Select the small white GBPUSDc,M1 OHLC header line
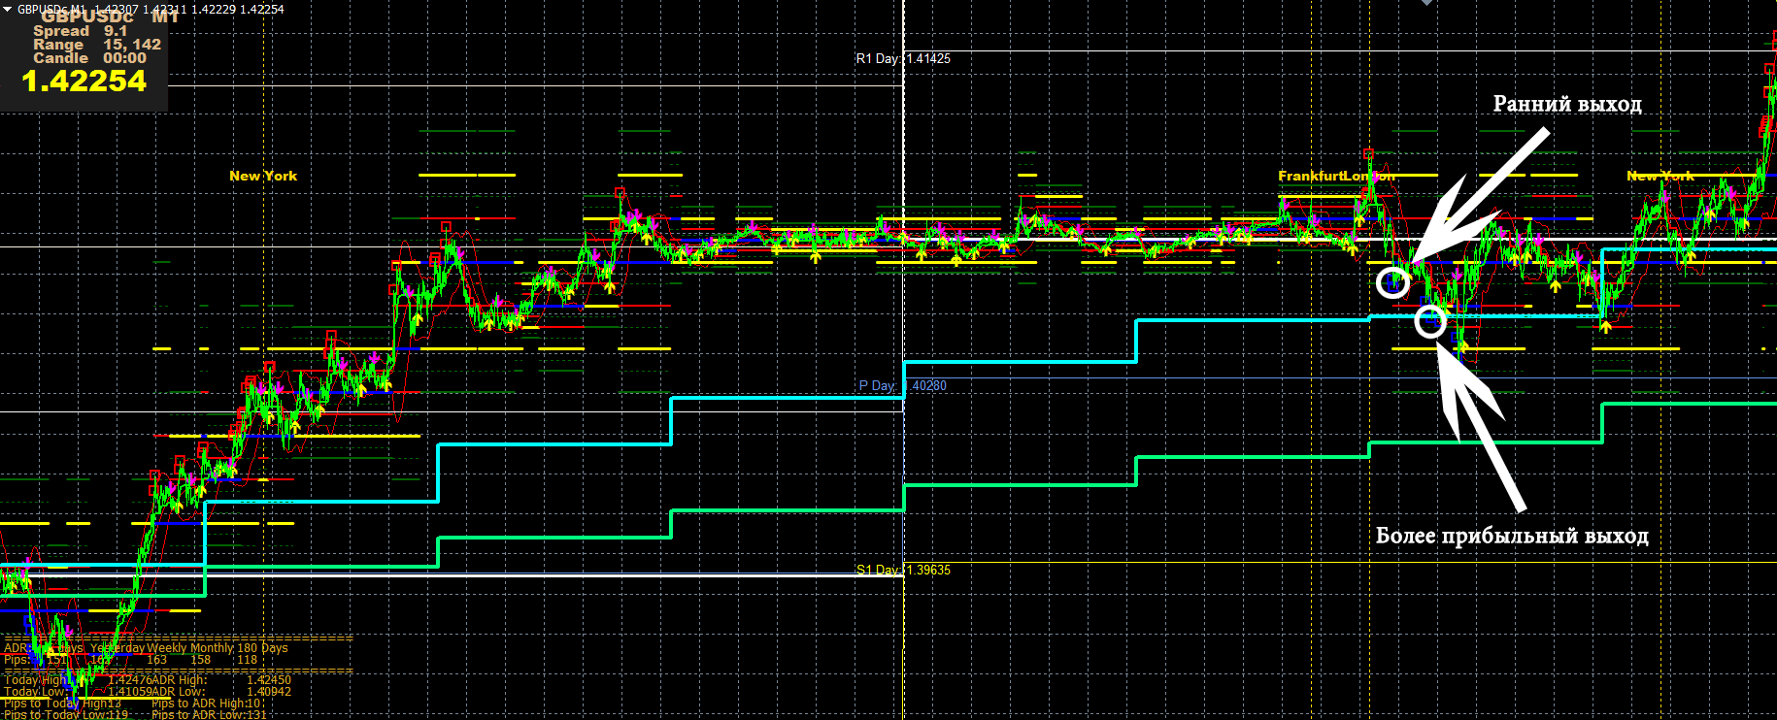 (151, 9)
